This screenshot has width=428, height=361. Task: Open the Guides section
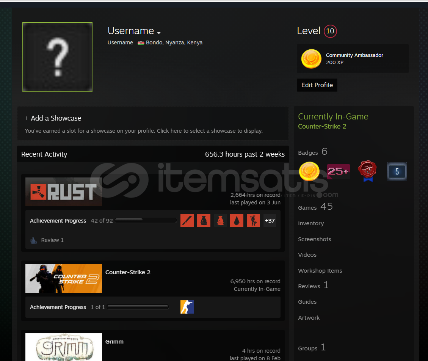click(x=307, y=302)
